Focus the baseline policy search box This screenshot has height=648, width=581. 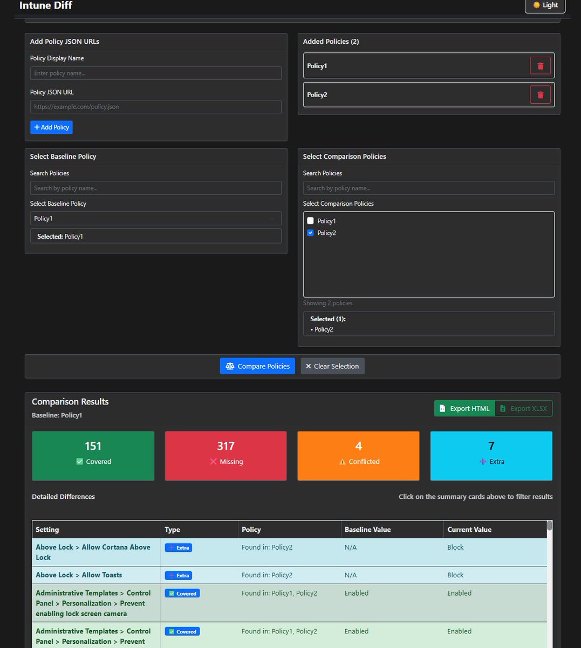155,188
